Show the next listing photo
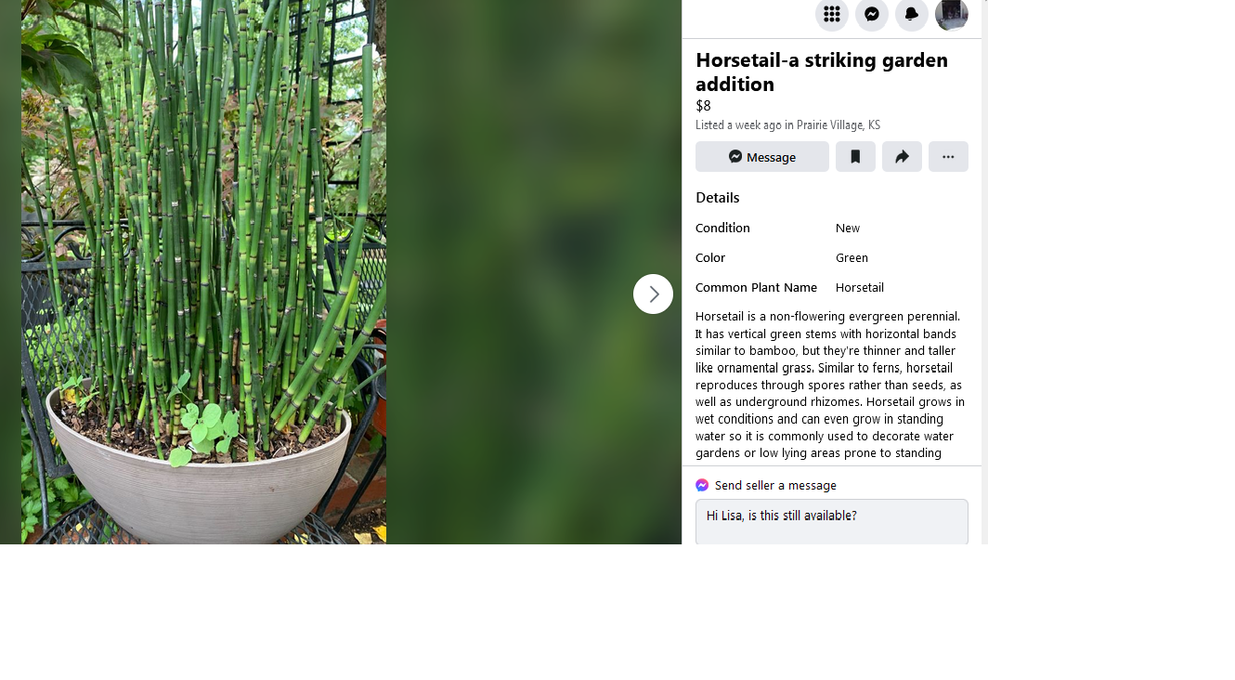 pyautogui.click(x=654, y=294)
